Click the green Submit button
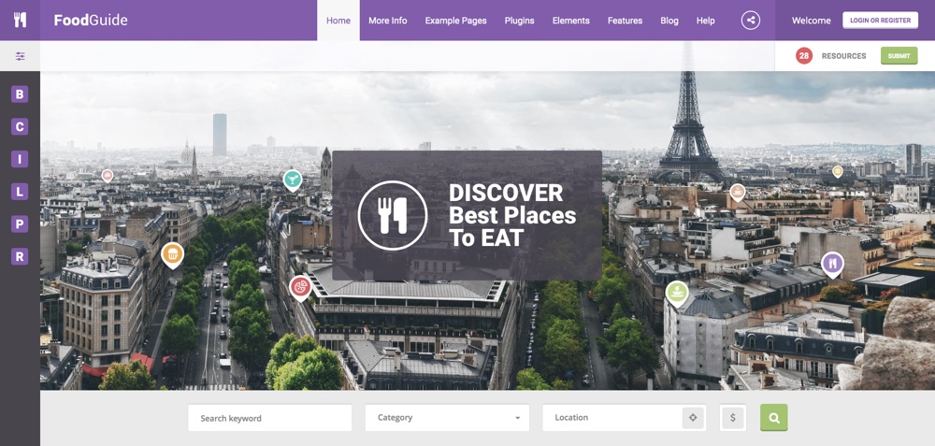Image resolution: width=935 pixels, height=446 pixels. point(899,56)
